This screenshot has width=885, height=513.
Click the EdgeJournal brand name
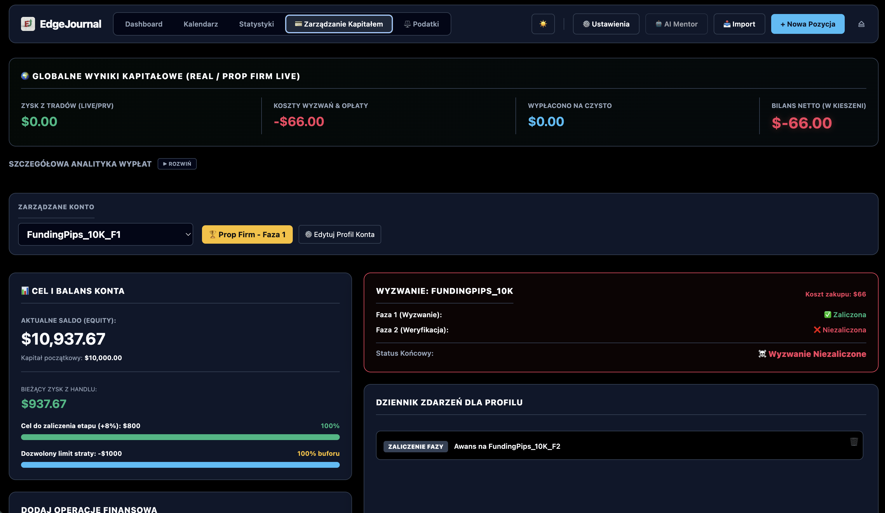click(71, 24)
